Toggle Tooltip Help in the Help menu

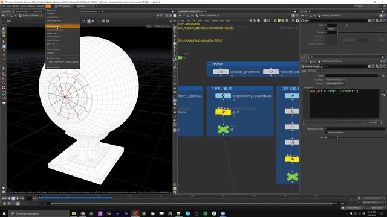(53, 58)
